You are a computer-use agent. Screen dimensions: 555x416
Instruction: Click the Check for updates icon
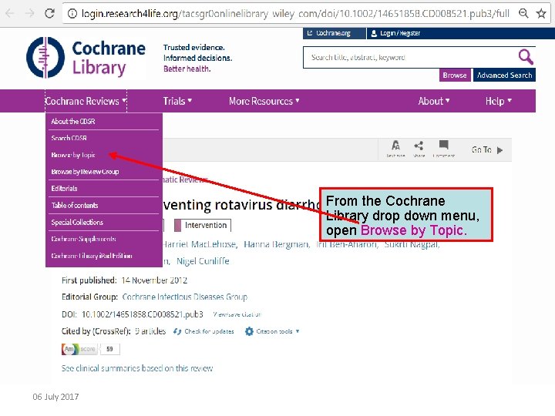[x=177, y=331]
